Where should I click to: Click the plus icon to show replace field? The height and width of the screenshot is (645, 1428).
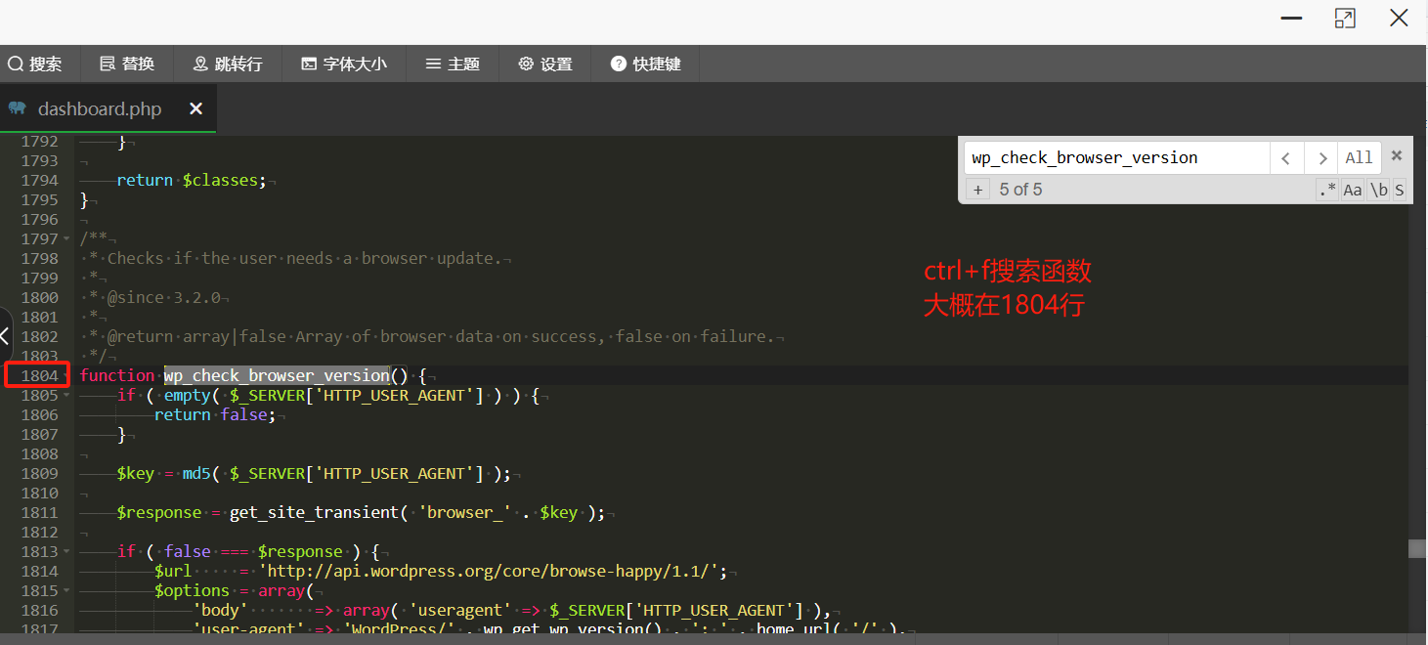point(977,190)
